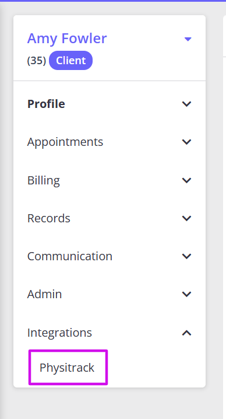Select the Records menu label
The image size is (226, 419).
click(x=49, y=218)
